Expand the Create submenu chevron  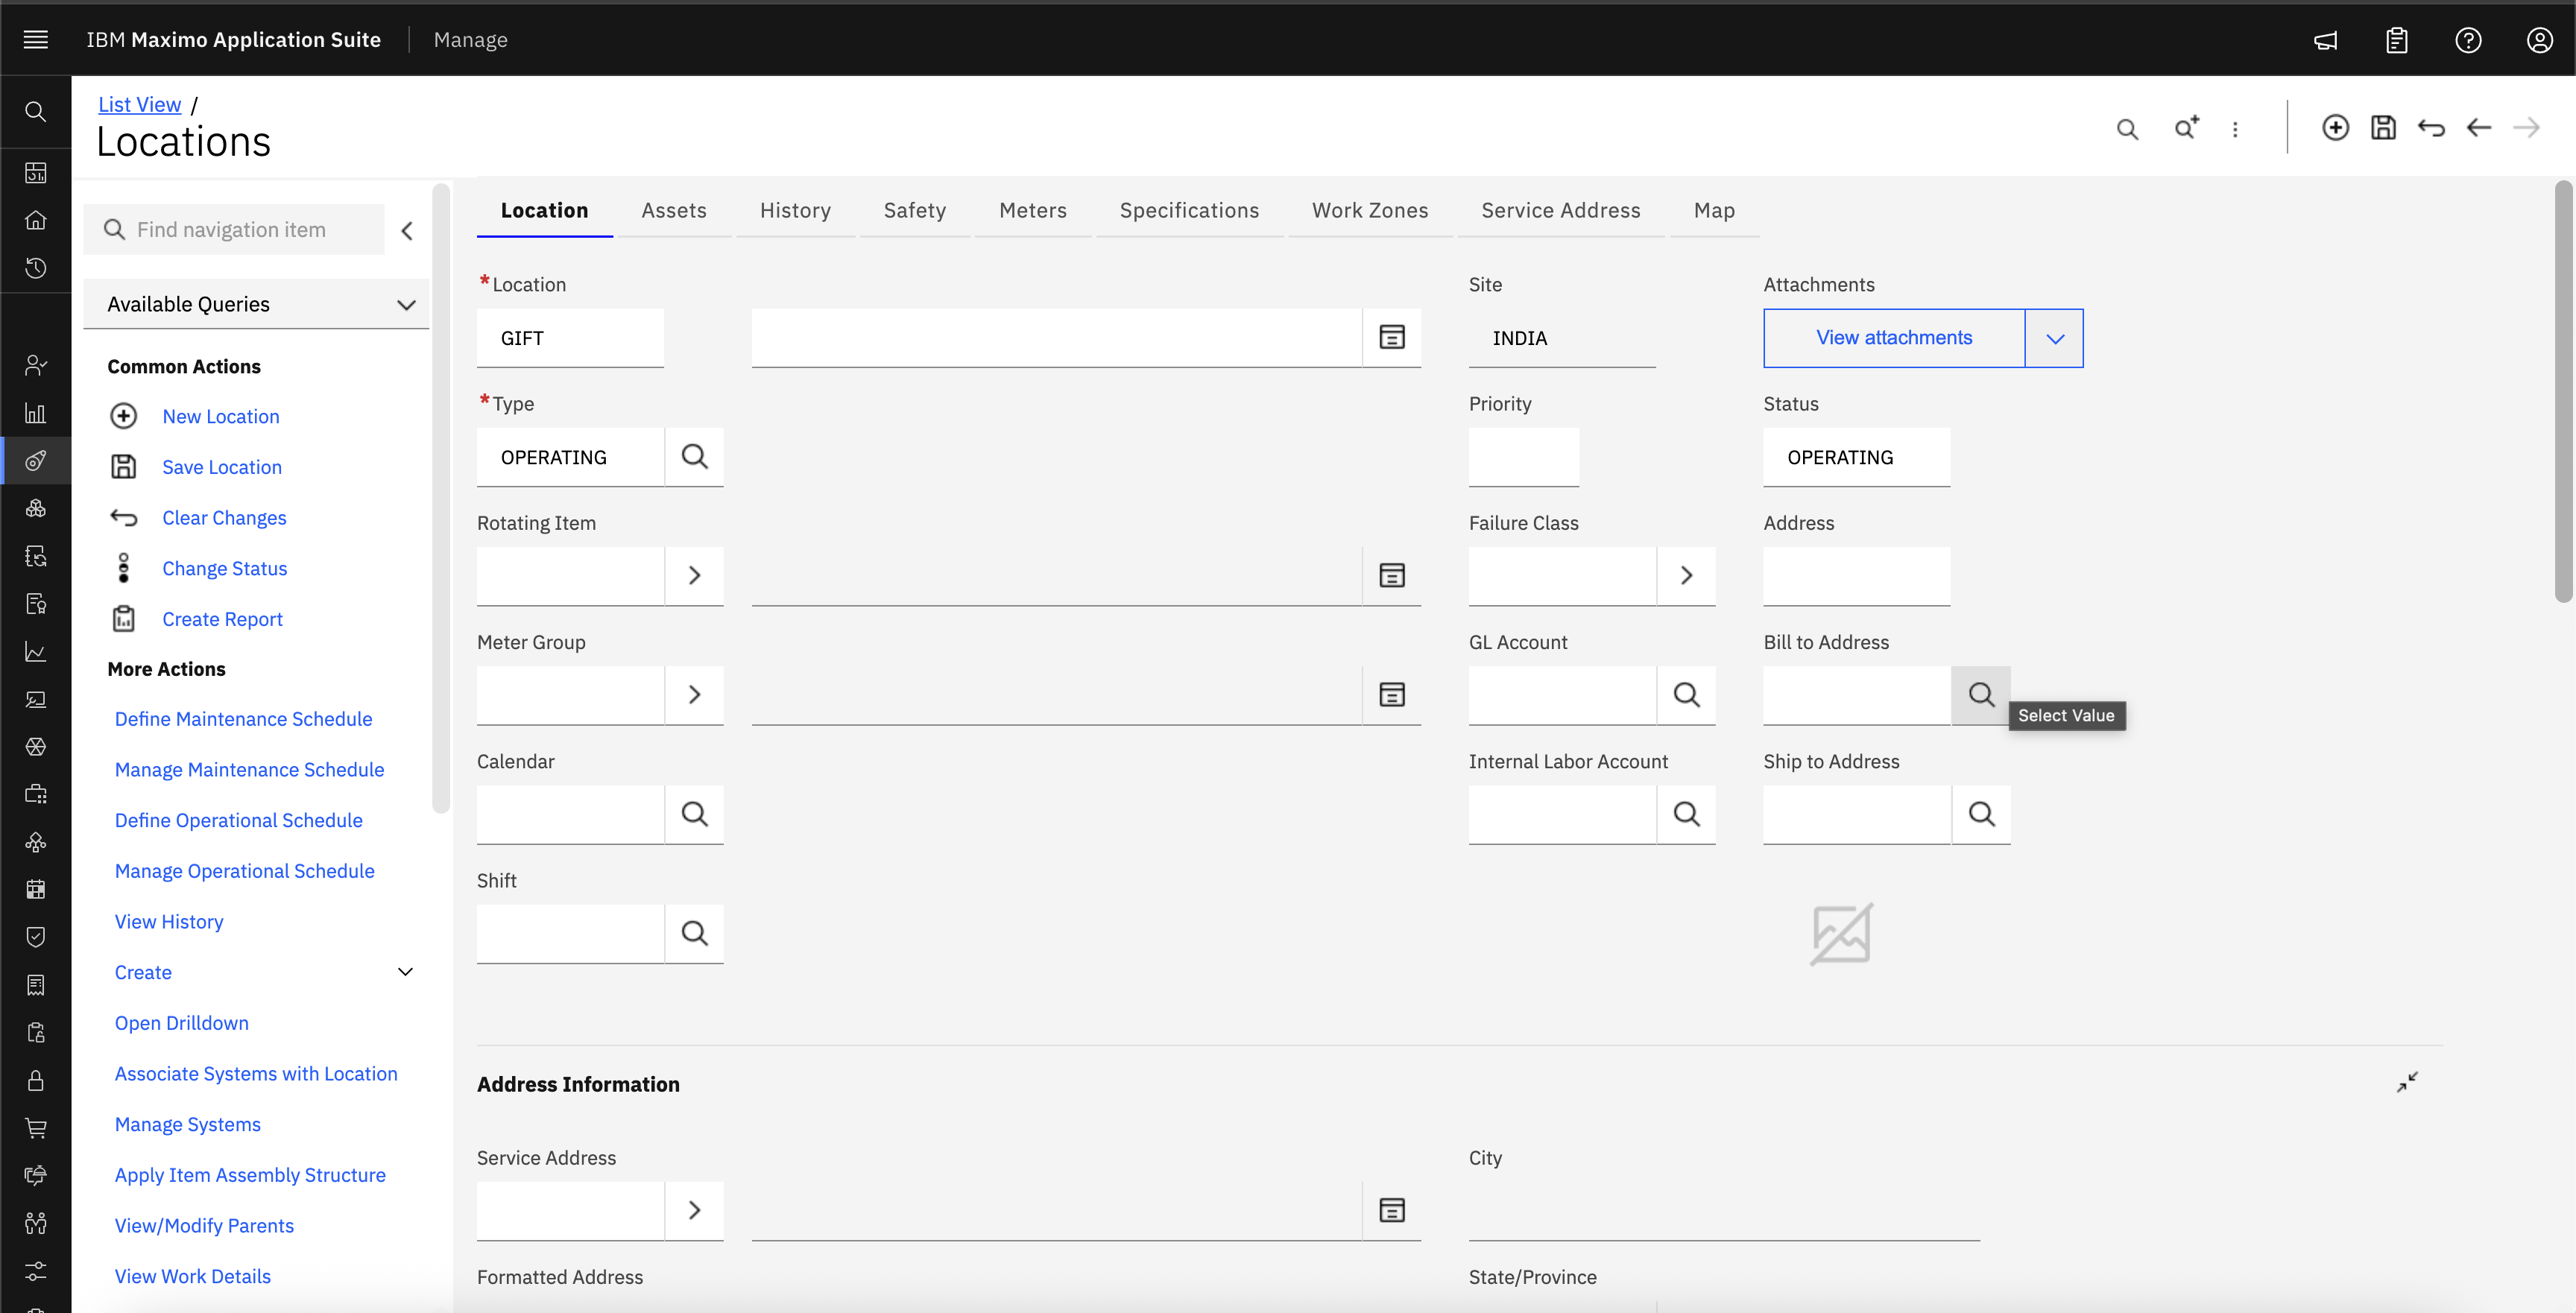[405, 971]
